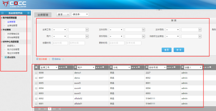The image size is (216, 111).
Task: Move 分机 column right
Action: [x=139, y=67]
